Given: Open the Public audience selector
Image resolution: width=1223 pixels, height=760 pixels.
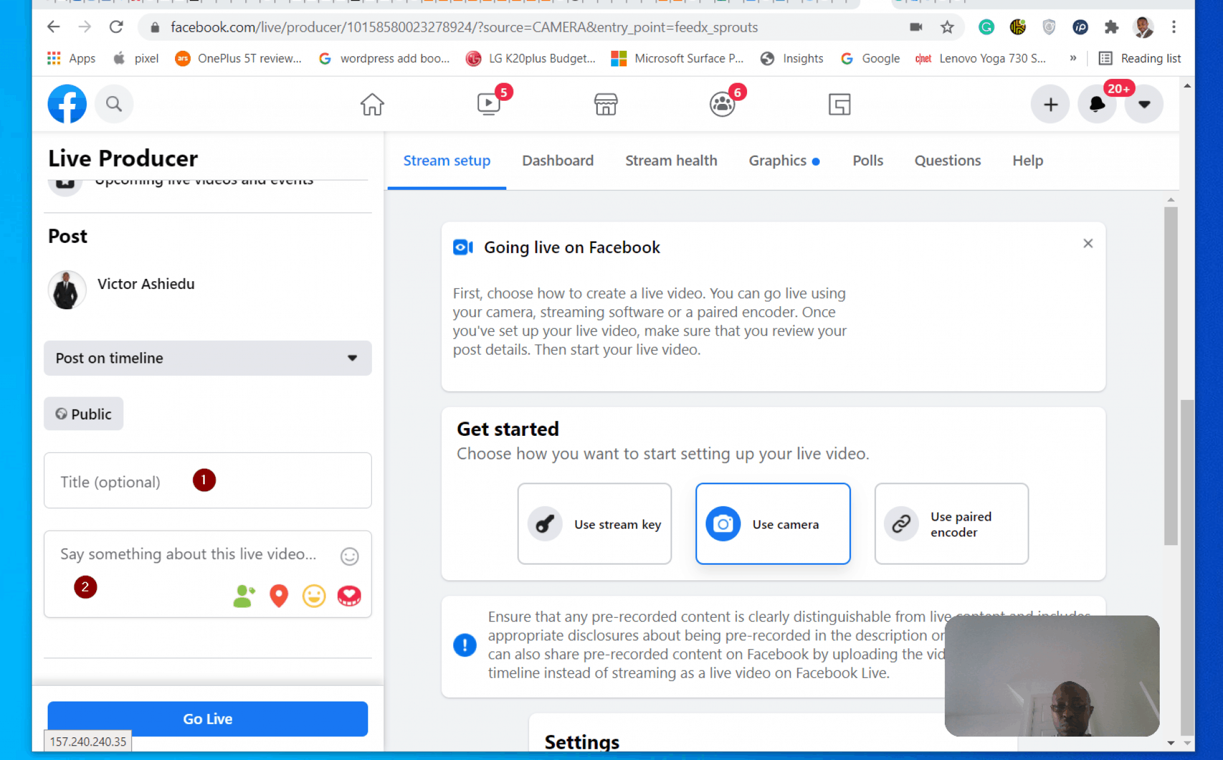Looking at the screenshot, I should [x=83, y=414].
